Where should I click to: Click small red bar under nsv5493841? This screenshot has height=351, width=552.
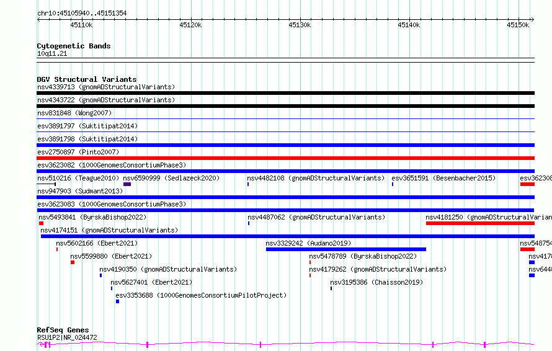click(x=41, y=223)
